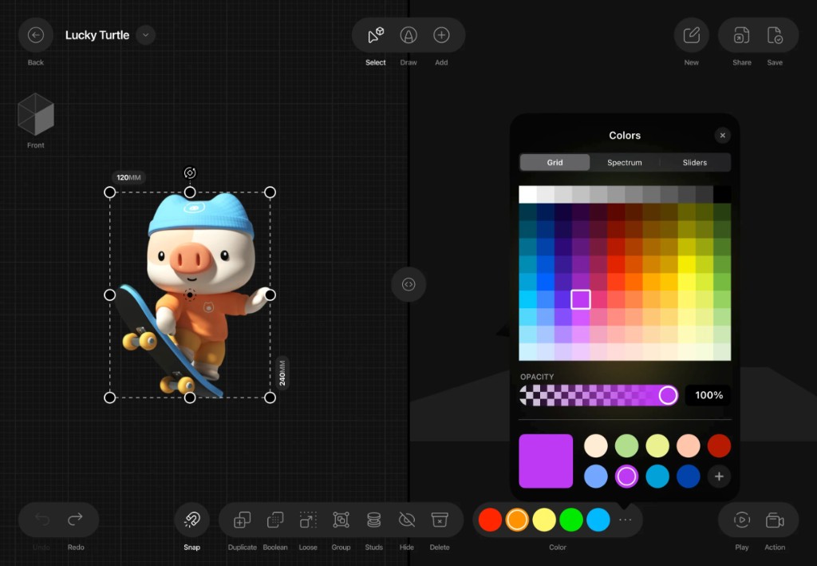The height and width of the screenshot is (566, 817).
Task: Pick the green color in bottom toolbar
Action: point(571,520)
